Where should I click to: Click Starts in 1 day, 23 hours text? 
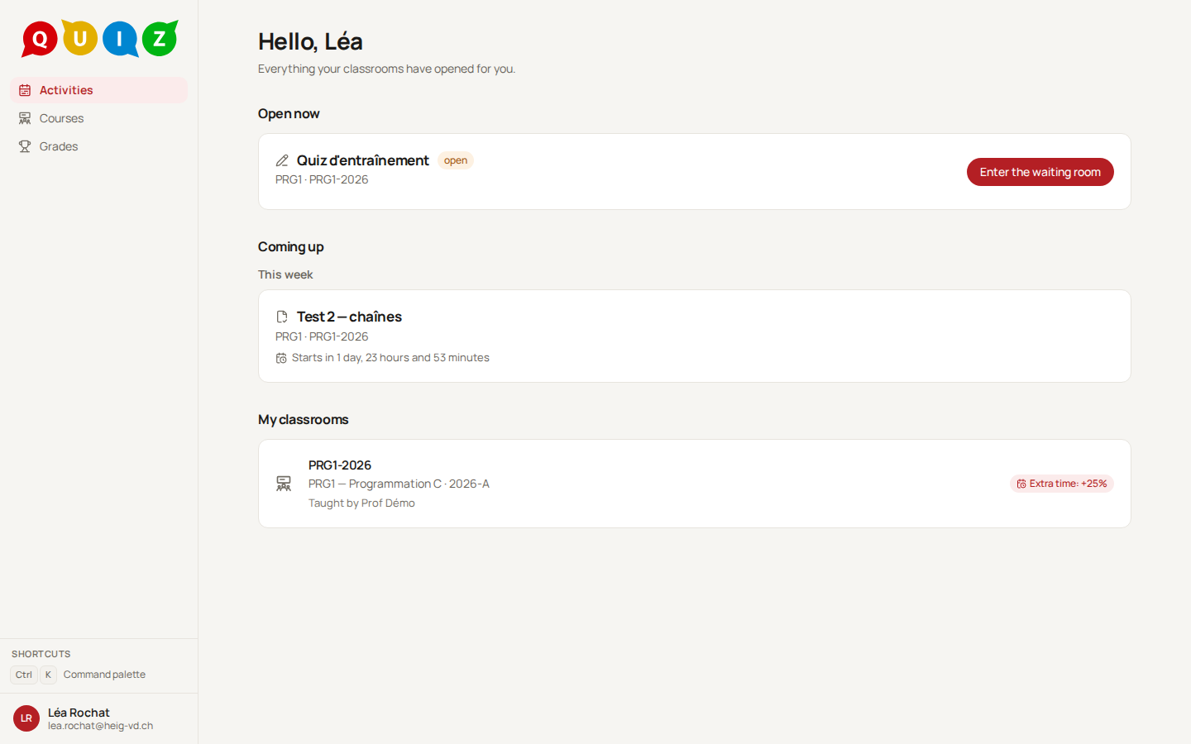tap(390, 358)
